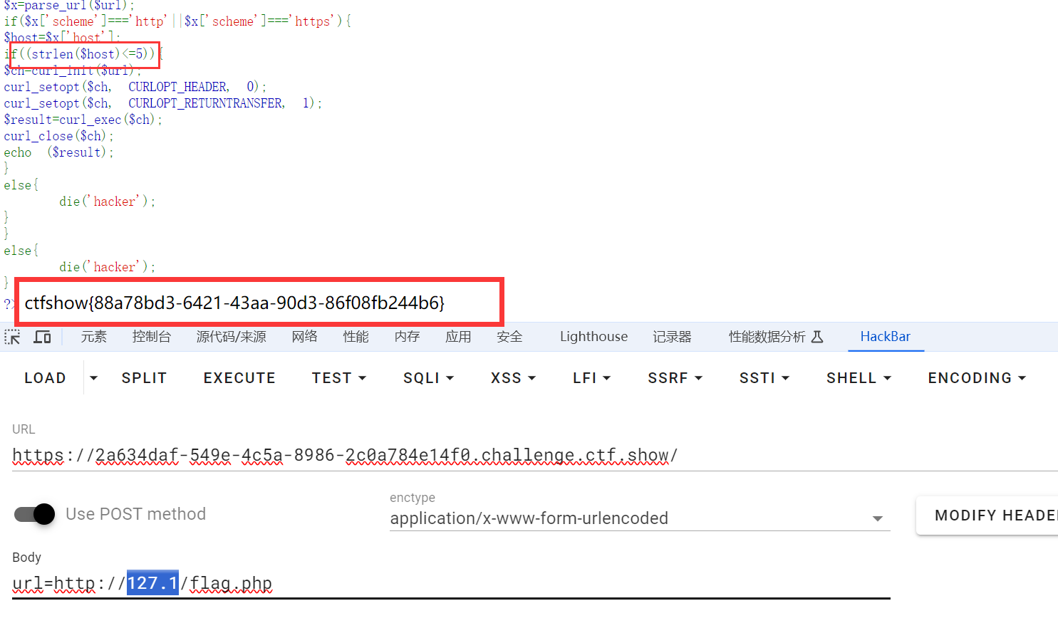
Task: Toggle the device toolbar icon
Action: point(42,337)
